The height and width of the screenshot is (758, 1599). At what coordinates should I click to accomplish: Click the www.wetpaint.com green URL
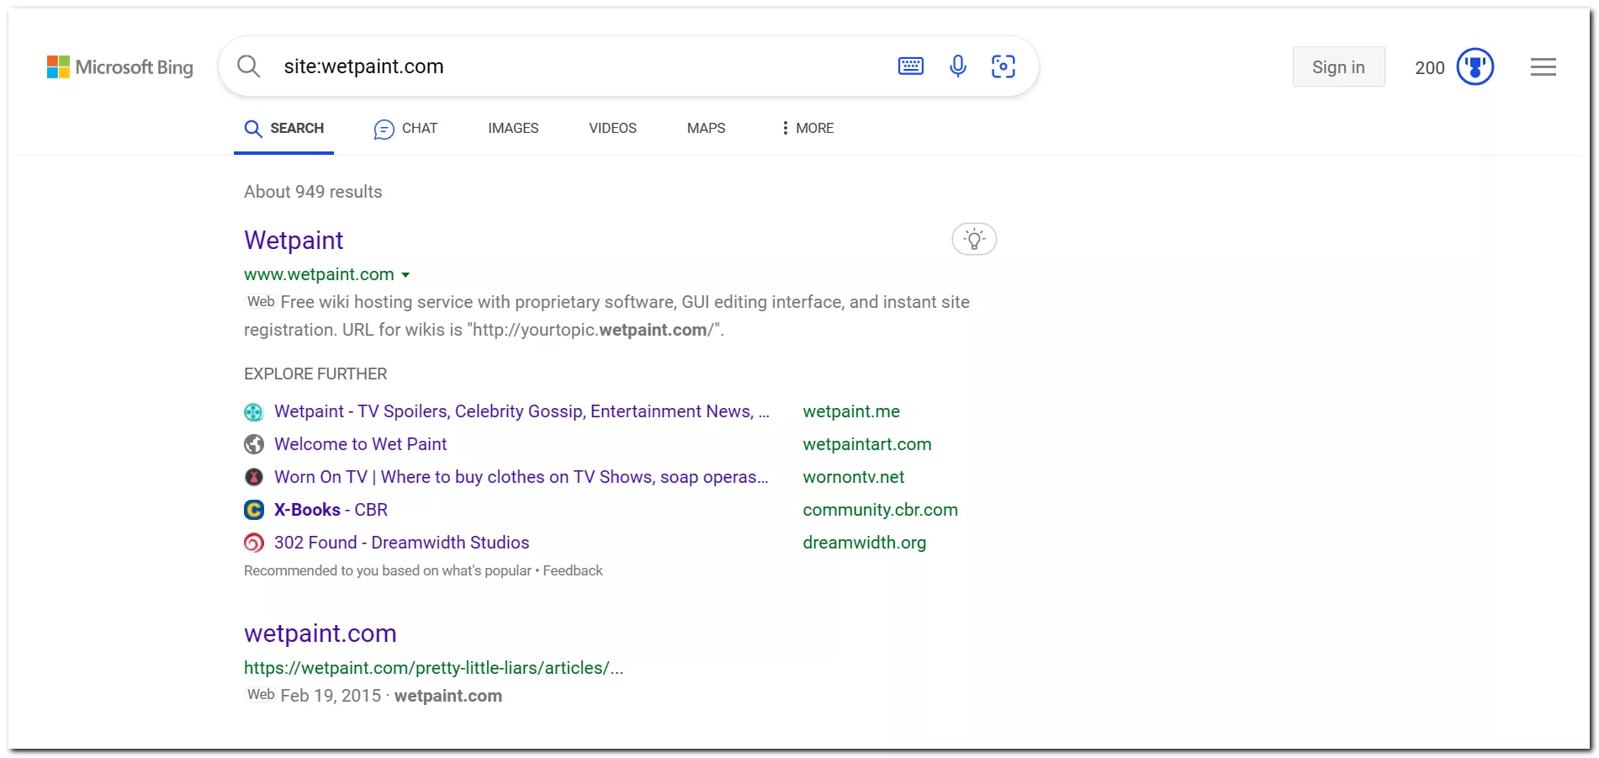319,274
